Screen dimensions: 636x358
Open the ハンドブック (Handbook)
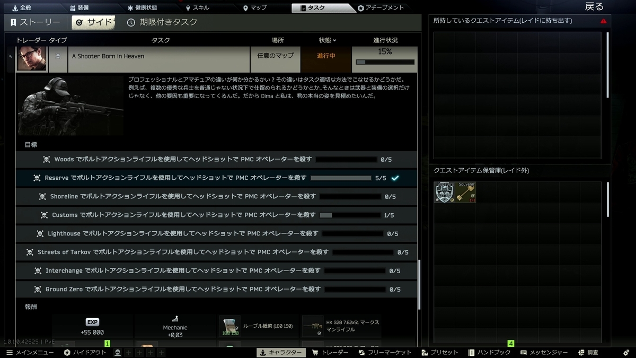pos(489,353)
